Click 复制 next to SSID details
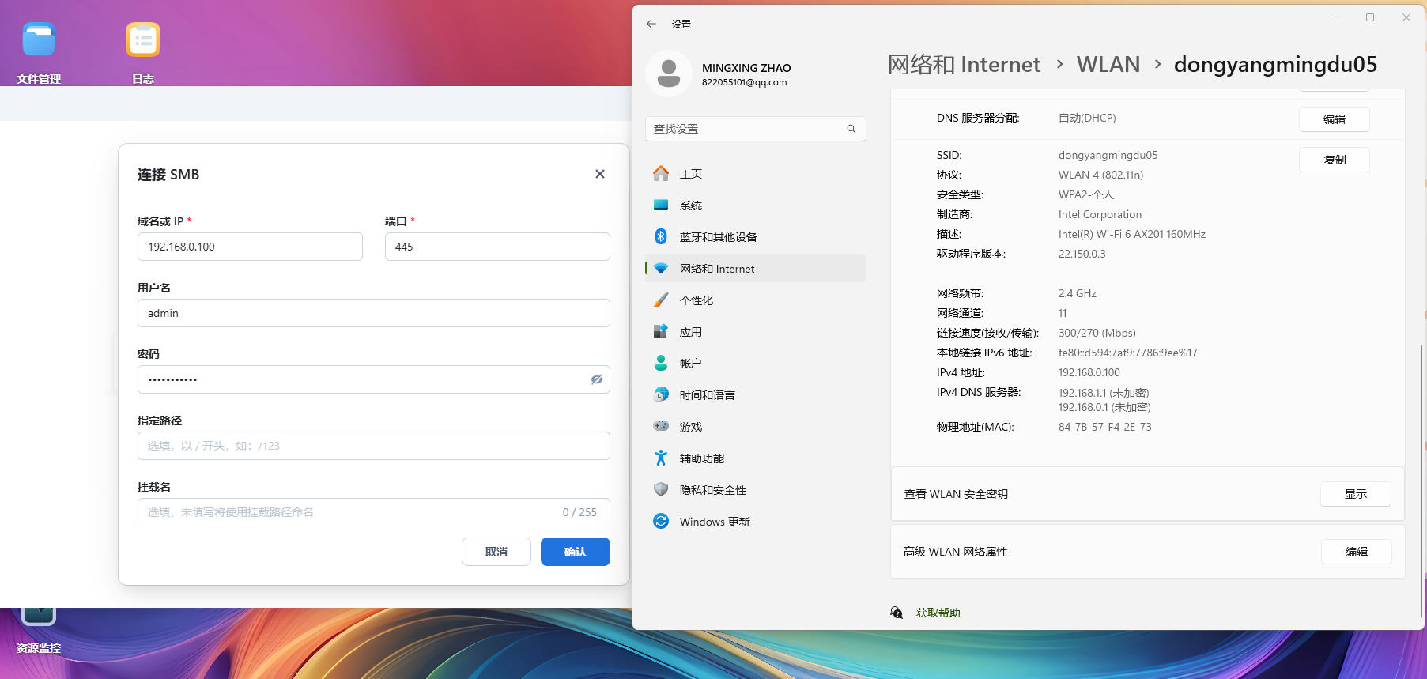 [1335, 160]
